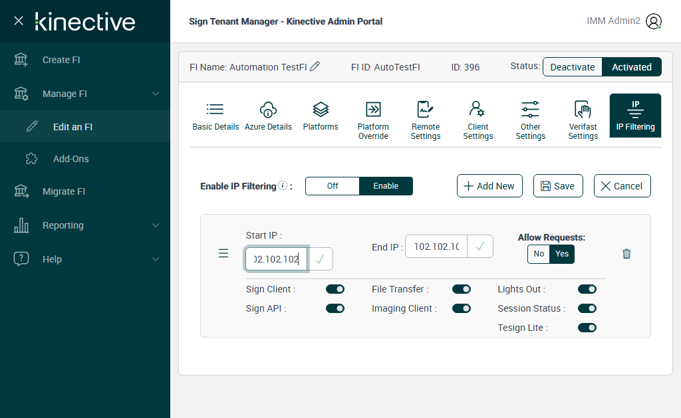Image resolution: width=681 pixels, height=418 pixels.
Task: Toggle the Lights Out switch
Action: click(587, 289)
